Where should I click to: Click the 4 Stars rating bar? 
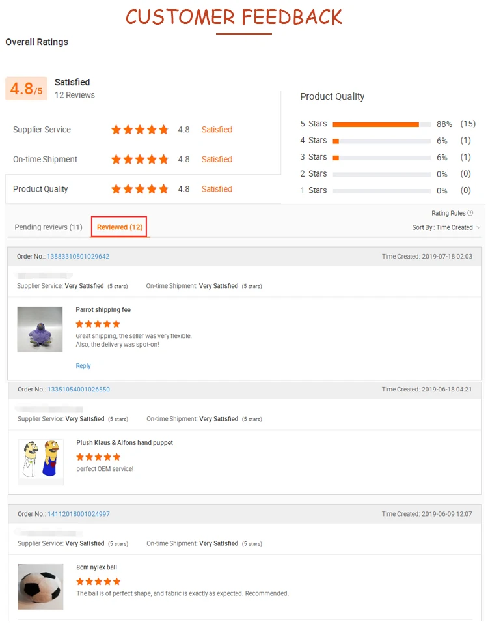tap(381, 141)
